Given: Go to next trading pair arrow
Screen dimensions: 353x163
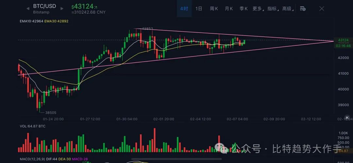Looking at the screenshot, I should [x=62, y=8].
